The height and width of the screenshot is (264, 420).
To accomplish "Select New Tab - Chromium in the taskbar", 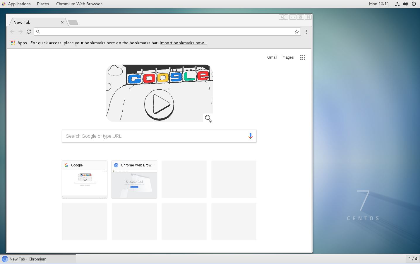I will (x=38, y=259).
